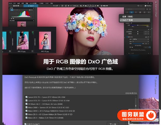Uncheck Canon EOS 7D EF17-40mm module
The image size is (161, 125).
[26, 97]
